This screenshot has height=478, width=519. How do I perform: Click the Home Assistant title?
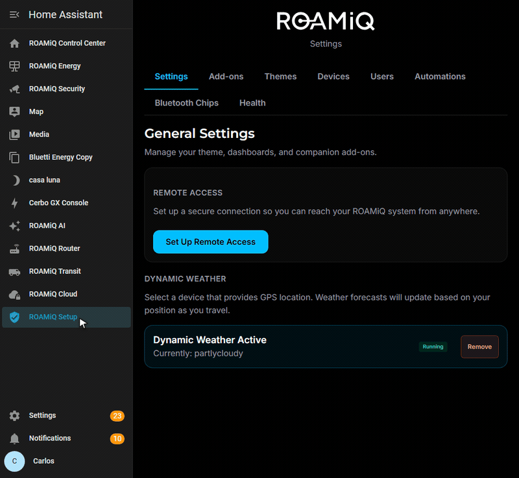pos(66,14)
